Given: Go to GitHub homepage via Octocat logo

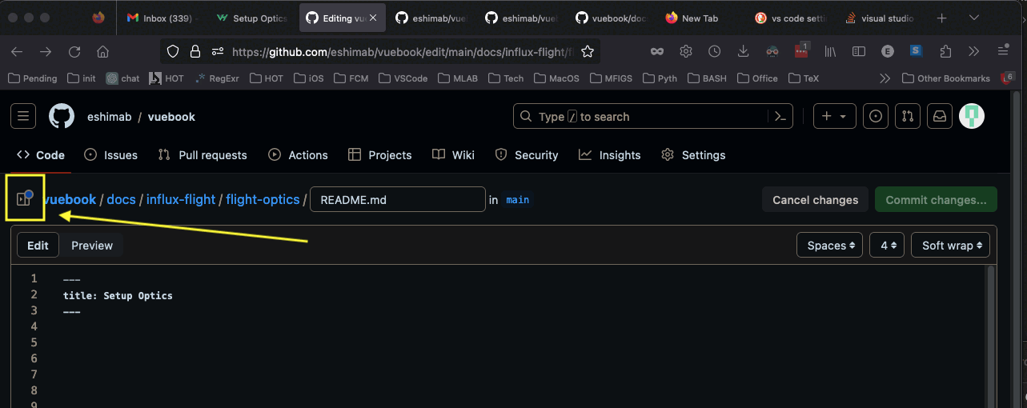Looking at the screenshot, I should 62,116.
